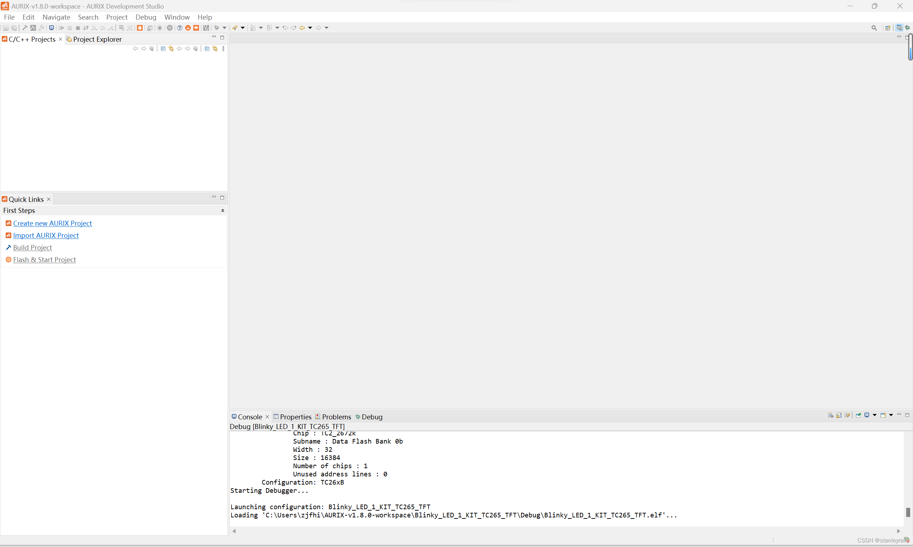This screenshot has height=547, width=913.
Task: Click the wrench icon in the main toolbar
Action: pos(41,28)
